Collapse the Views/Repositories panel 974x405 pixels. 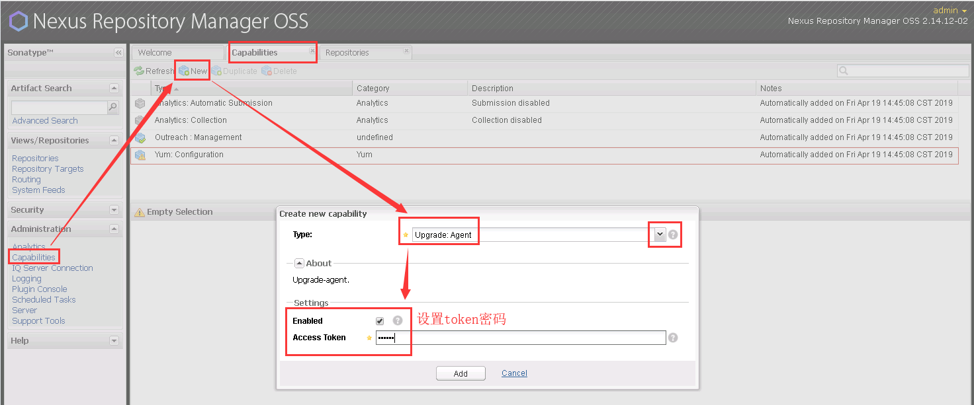point(114,140)
